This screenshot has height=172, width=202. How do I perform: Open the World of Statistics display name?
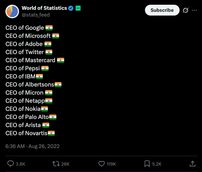click(x=44, y=8)
